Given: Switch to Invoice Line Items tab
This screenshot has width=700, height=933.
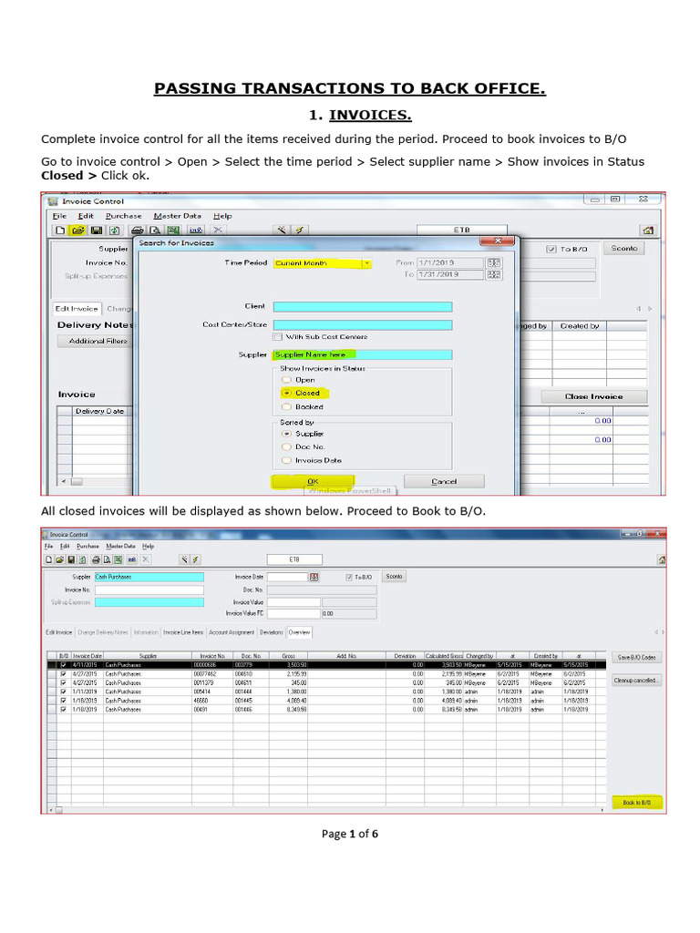Looking at the screenshot, I should point(183,632).
